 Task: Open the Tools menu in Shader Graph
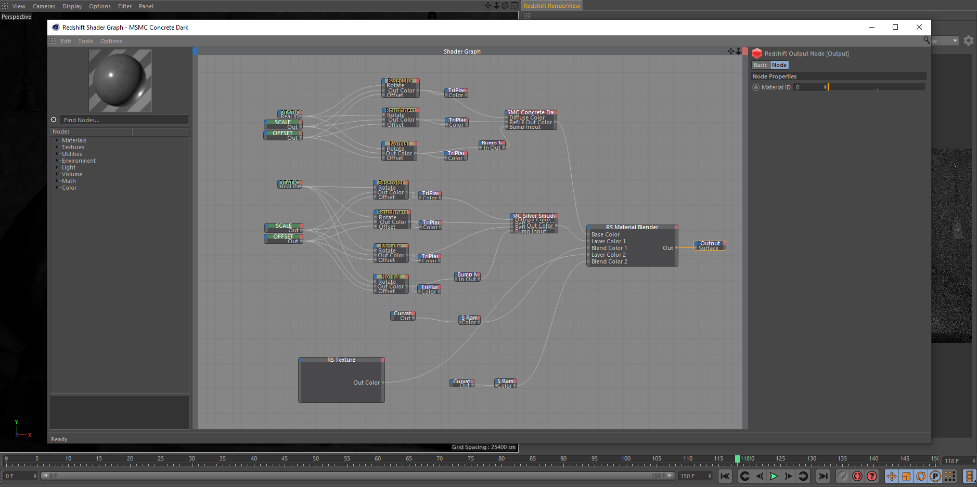click(x=86, y=41)
